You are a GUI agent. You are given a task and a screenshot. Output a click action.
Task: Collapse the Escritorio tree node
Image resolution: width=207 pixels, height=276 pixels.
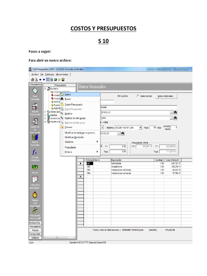[45, 89]
